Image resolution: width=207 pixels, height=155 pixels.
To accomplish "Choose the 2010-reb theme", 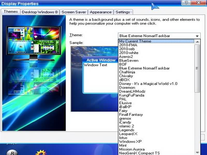I will [x=157, y=49].
